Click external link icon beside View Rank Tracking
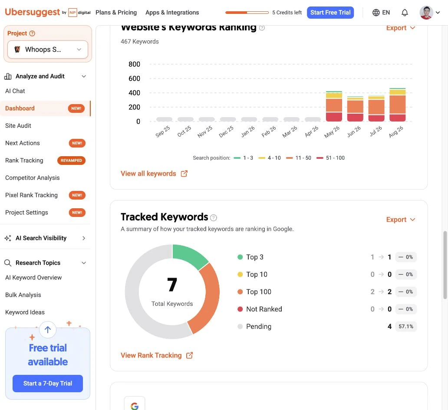Image resolution: width=448 pixels, height=410 pixels. 189,355
